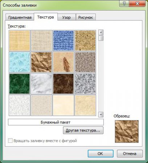Screen dimensions: 148x163
Task: Enable Вращать заливку вместе с фигурой checkbox
Action: (x=10, y=141)
